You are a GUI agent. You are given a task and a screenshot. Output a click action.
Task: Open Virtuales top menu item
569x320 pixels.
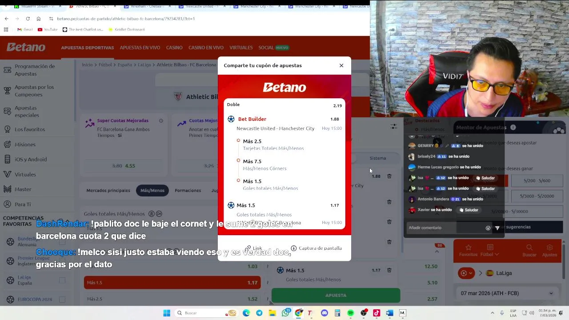241,48
